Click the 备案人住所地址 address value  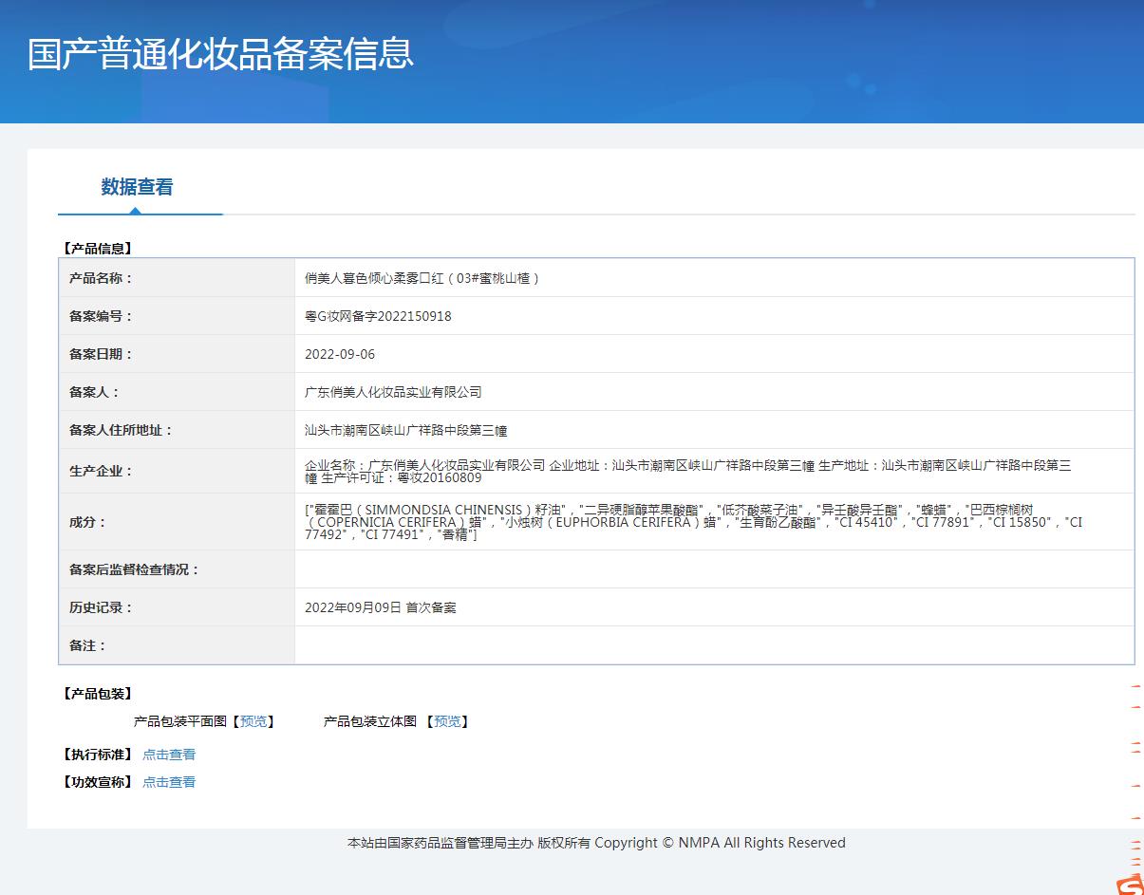[405, 430]
